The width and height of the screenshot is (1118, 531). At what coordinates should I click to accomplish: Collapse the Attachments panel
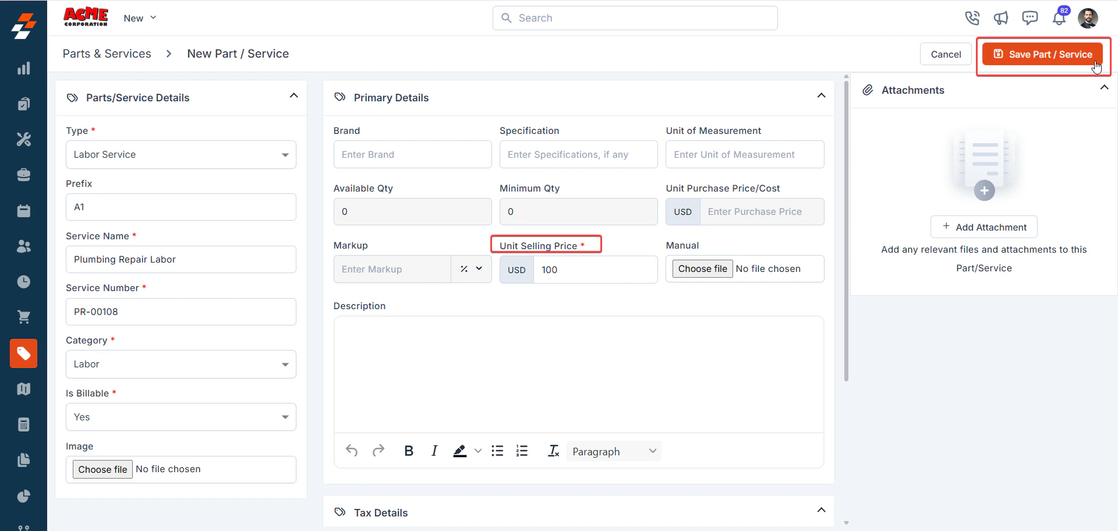(1104, 87)
